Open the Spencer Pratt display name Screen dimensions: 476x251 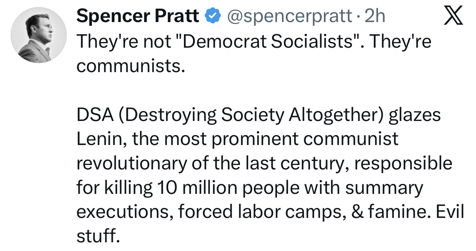click(138, 16)
